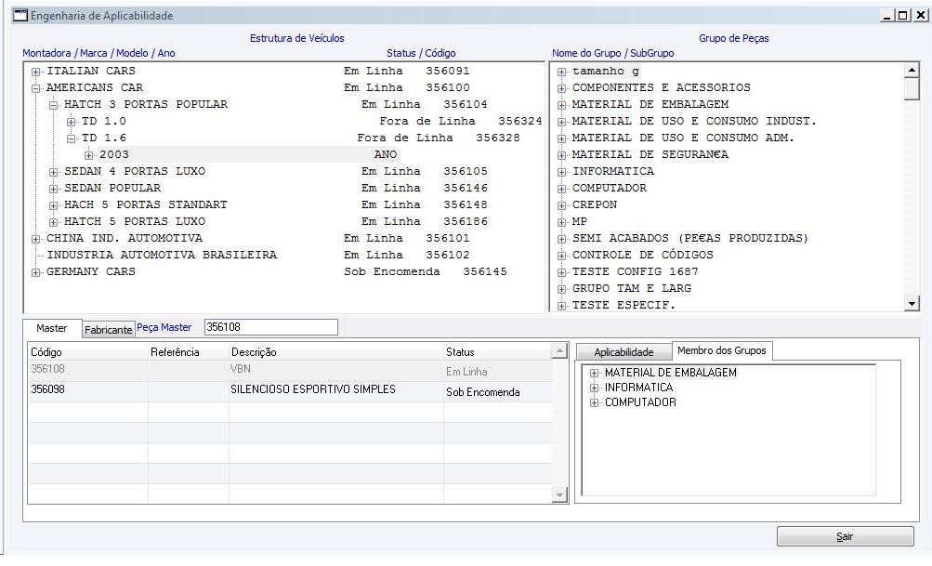The height and width of the screenshot is (566, 932).
Task: Expand SEDAN 4 PORTAS LUXO node
Action: [x=54, y=172]
